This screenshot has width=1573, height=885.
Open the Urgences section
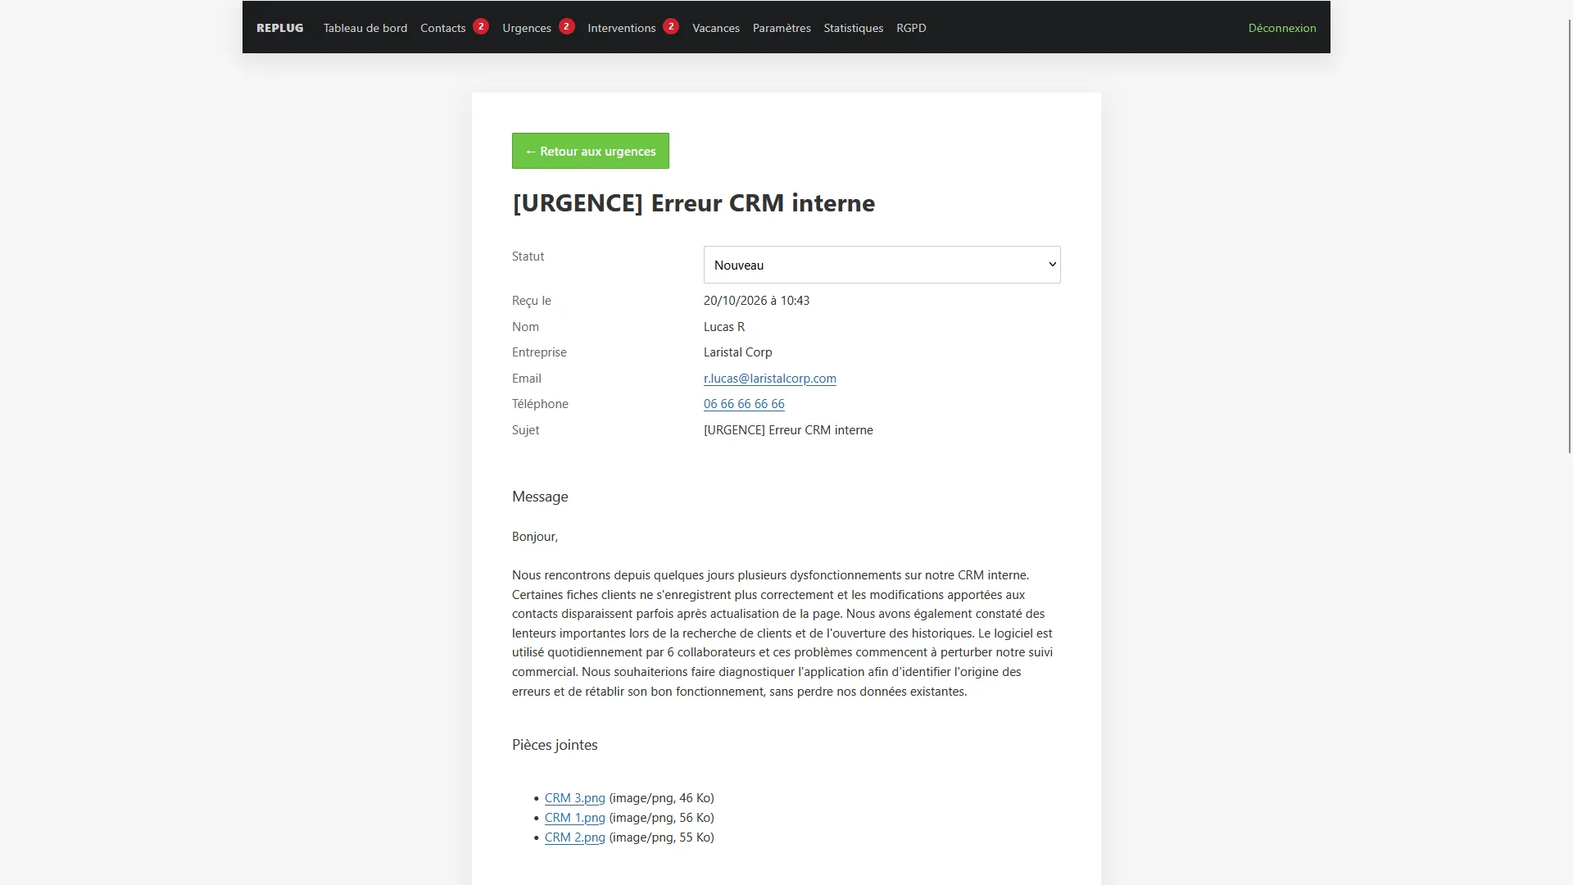[526, 28]
